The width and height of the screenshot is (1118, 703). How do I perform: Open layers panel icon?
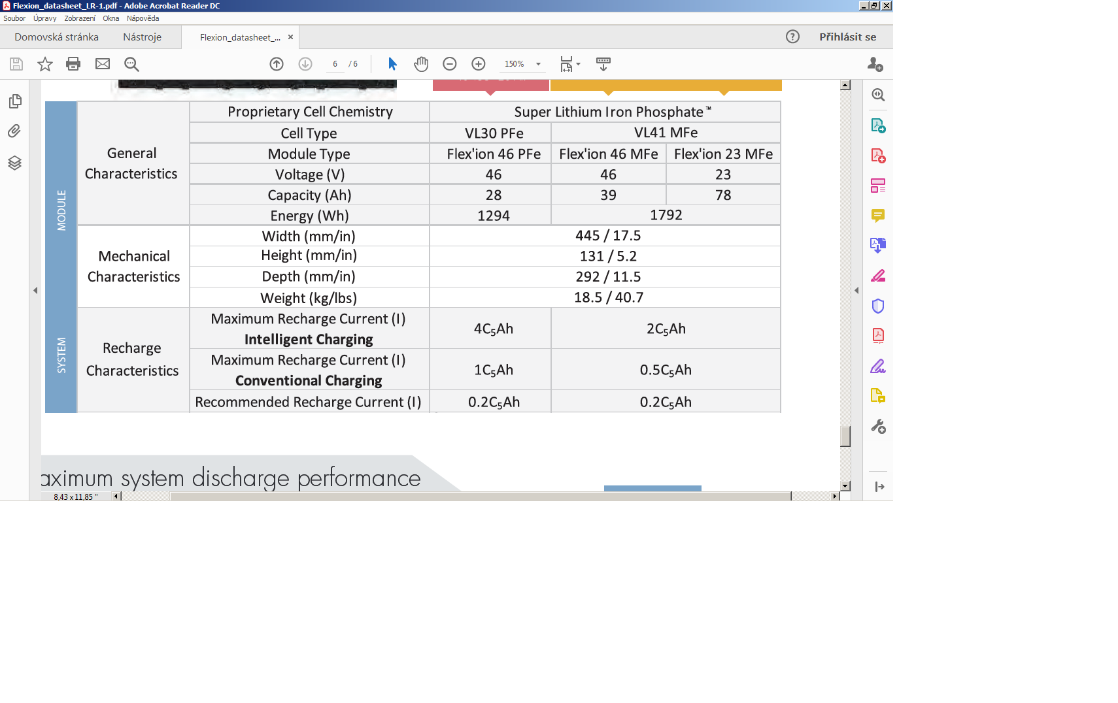tap(14, 163)
